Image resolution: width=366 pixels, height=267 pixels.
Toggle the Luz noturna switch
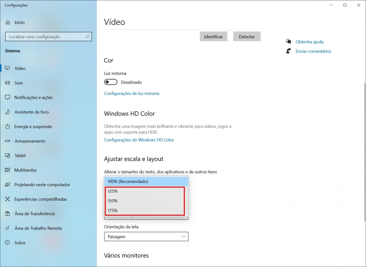[x=111, y=82]
